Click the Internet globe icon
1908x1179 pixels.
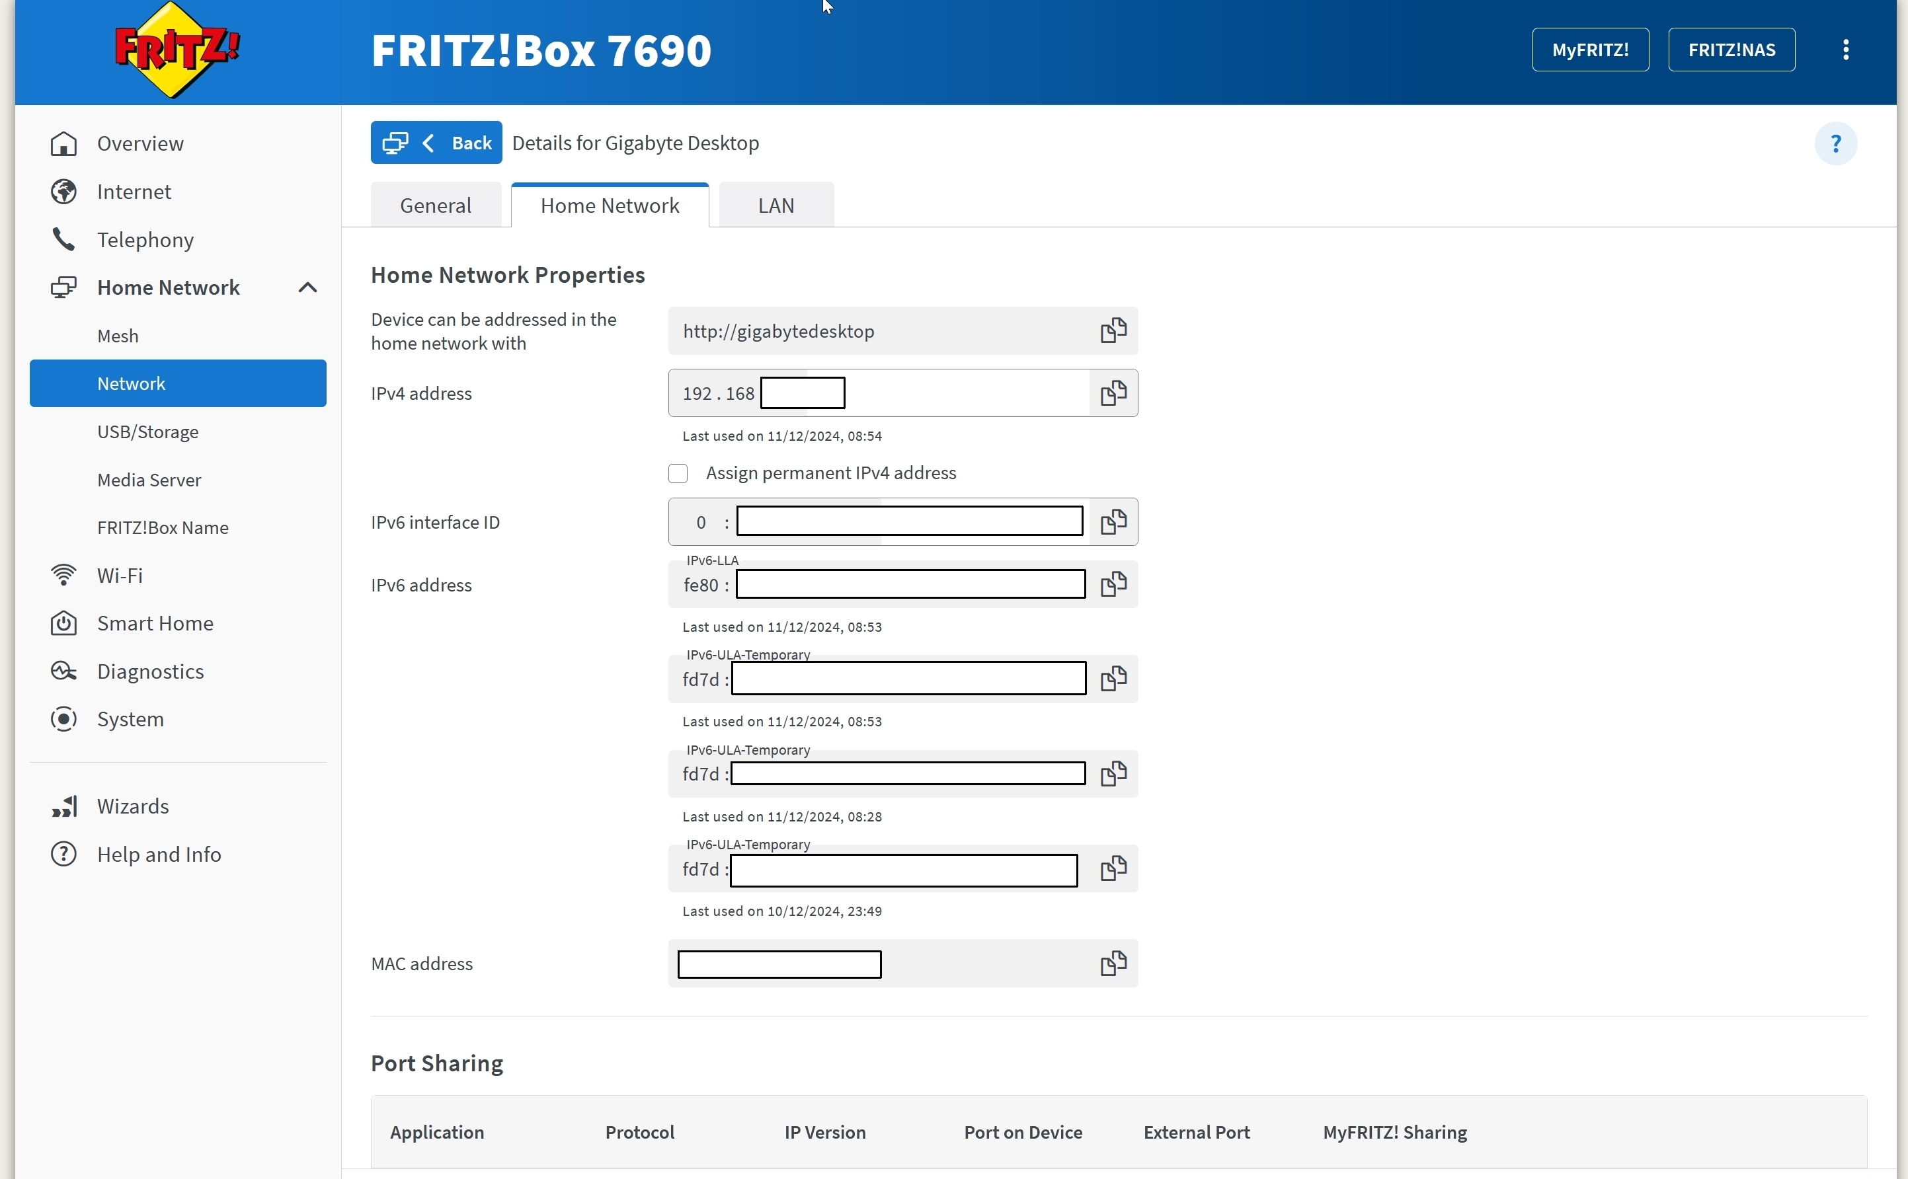[x=63, y=192]
